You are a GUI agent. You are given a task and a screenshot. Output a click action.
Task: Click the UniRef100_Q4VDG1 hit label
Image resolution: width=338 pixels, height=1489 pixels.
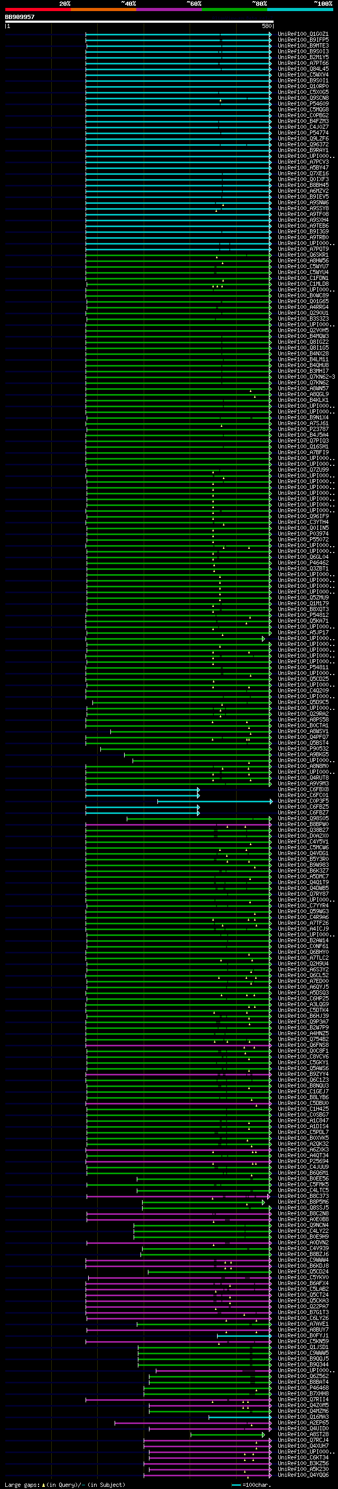tap(303, 853)
